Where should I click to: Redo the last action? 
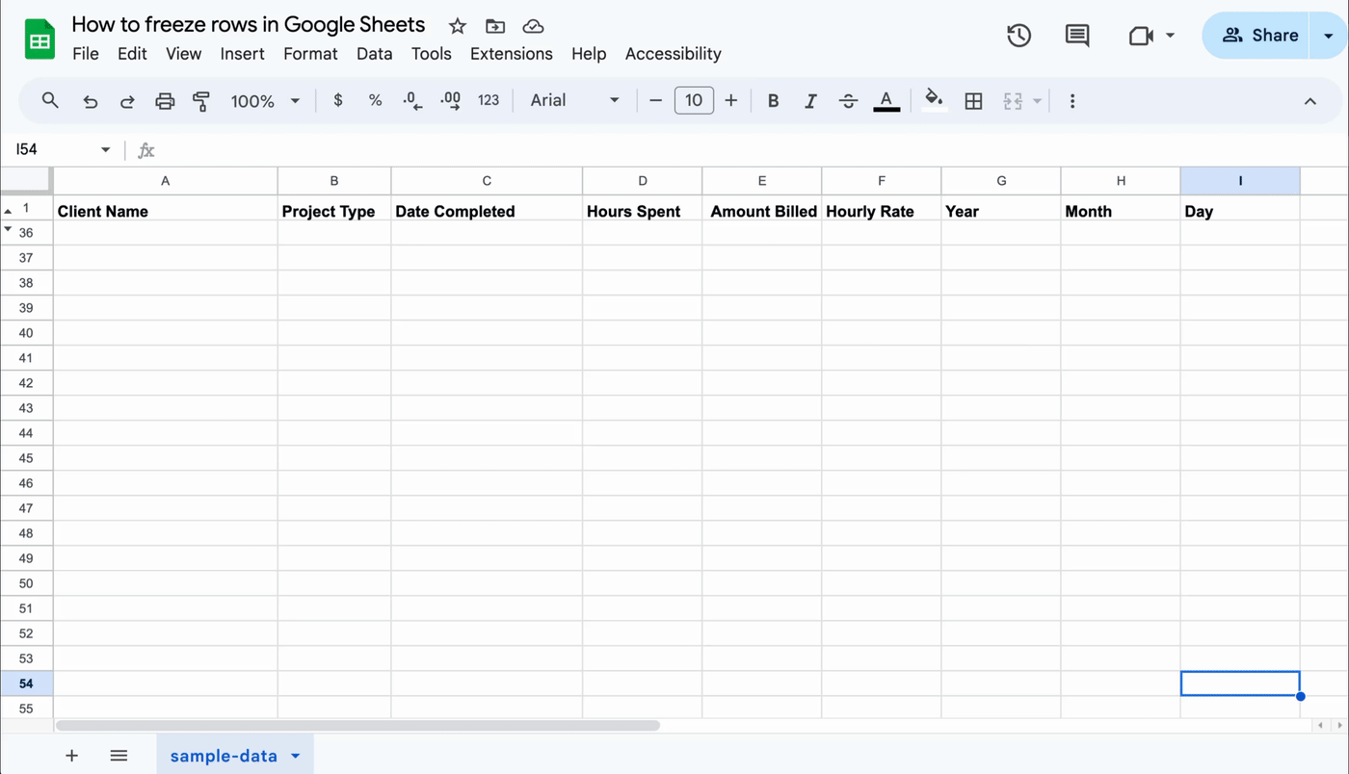pyautogui.click(x=127, y=101)
